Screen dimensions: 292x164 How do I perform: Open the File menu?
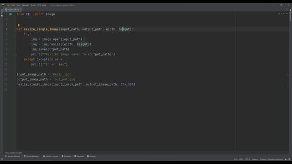tap(8, 5)
